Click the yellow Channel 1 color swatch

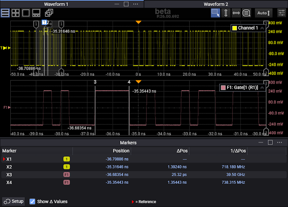234,28
